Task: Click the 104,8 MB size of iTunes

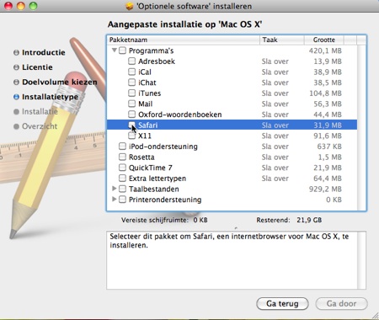Action: point(325,93)
